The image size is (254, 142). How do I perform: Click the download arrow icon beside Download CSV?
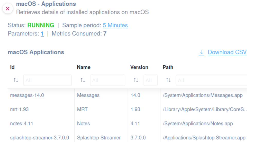click(202, 53)
